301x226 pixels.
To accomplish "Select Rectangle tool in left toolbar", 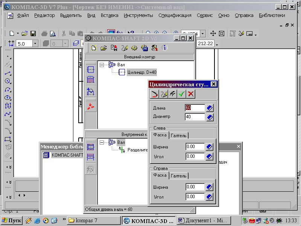I will [x=8, y=139].
